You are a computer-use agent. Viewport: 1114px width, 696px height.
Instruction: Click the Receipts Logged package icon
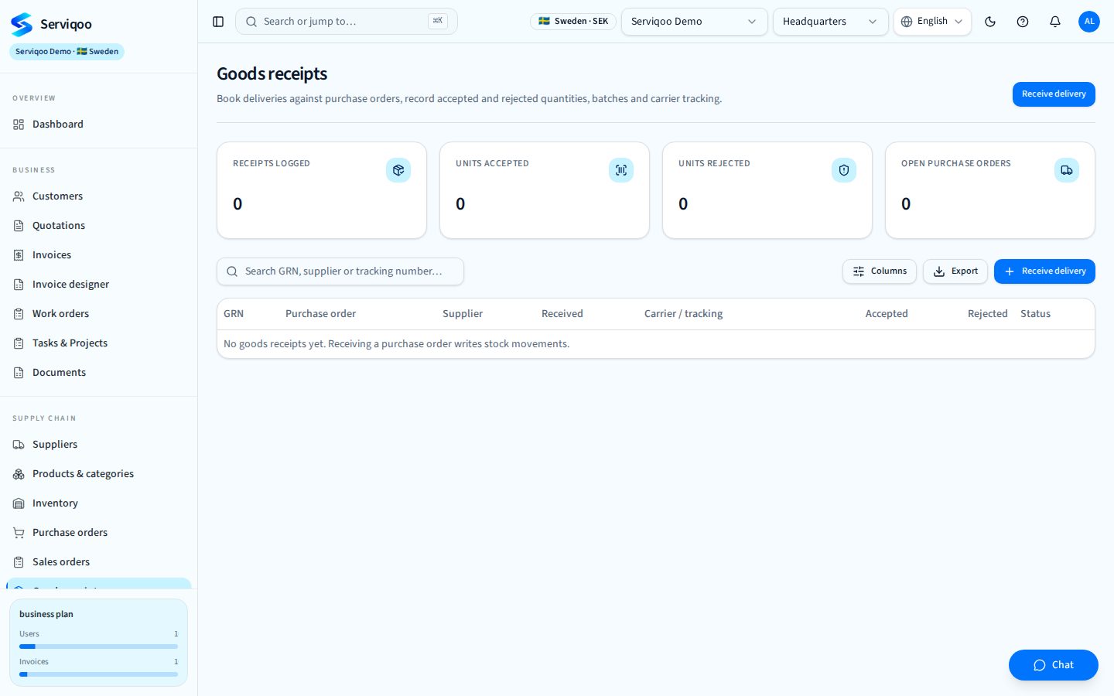tap(398, 170)
